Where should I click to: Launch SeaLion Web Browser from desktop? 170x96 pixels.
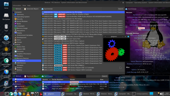[x=6, y=40]
